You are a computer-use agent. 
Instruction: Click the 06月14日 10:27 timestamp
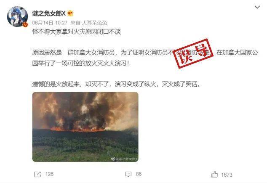pos(50,23)
